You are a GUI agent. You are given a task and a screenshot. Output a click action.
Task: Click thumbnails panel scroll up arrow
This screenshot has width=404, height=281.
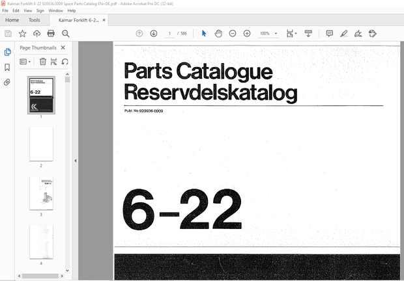click(x=67, y=74)
